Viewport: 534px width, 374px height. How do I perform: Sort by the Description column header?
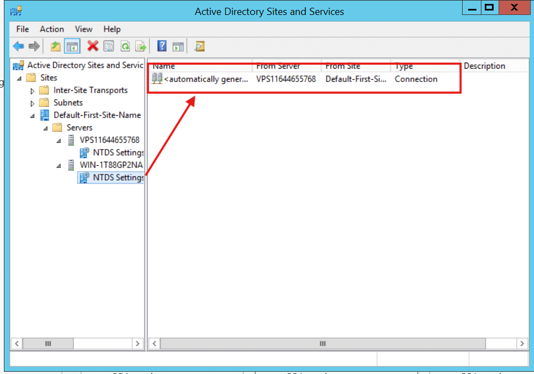pos(495,66)
